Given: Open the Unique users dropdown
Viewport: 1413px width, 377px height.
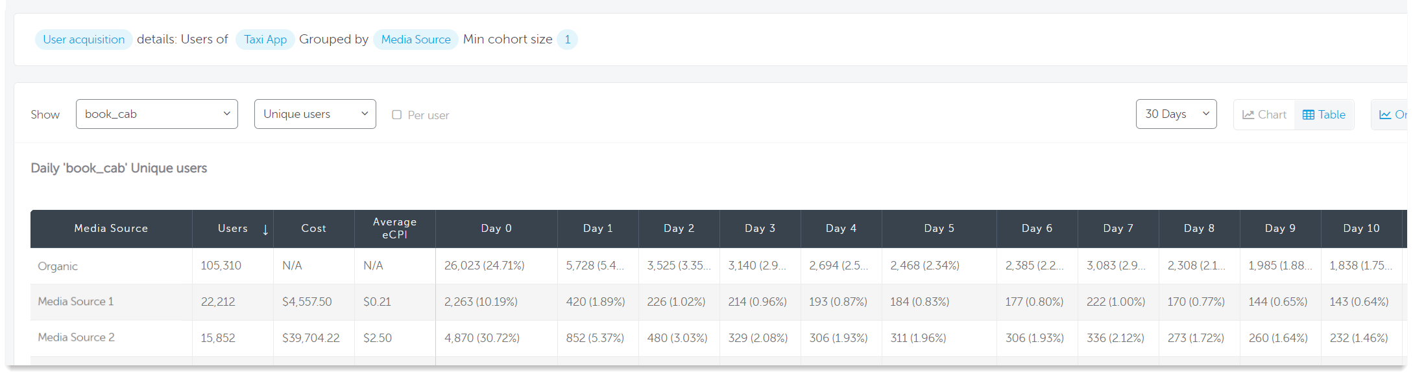Looking at the screenshot, I should click(x=315, y=114).
